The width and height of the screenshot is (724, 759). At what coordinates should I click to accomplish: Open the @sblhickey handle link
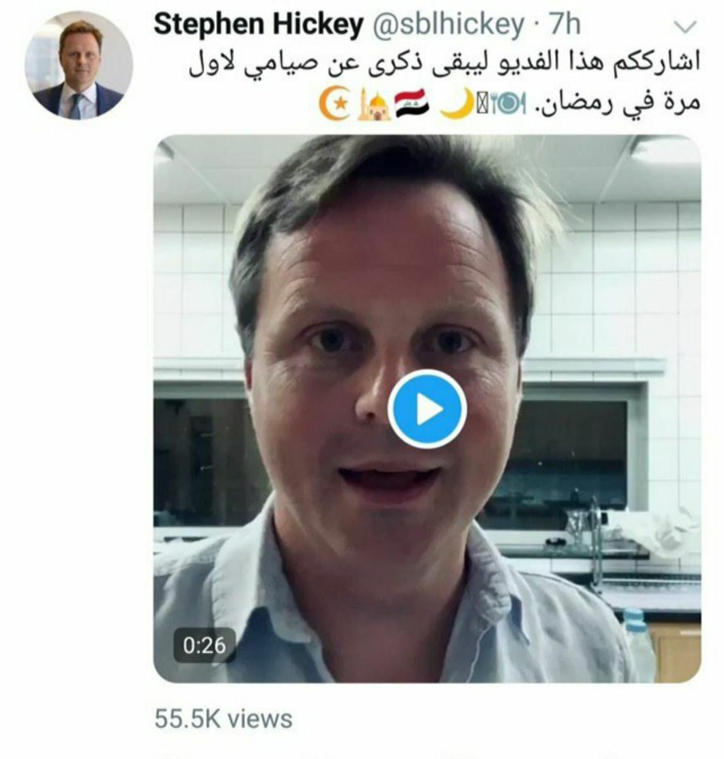click(447, 25)
